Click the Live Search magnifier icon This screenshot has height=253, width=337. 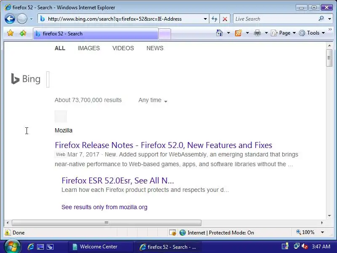(x=321, y=19)
